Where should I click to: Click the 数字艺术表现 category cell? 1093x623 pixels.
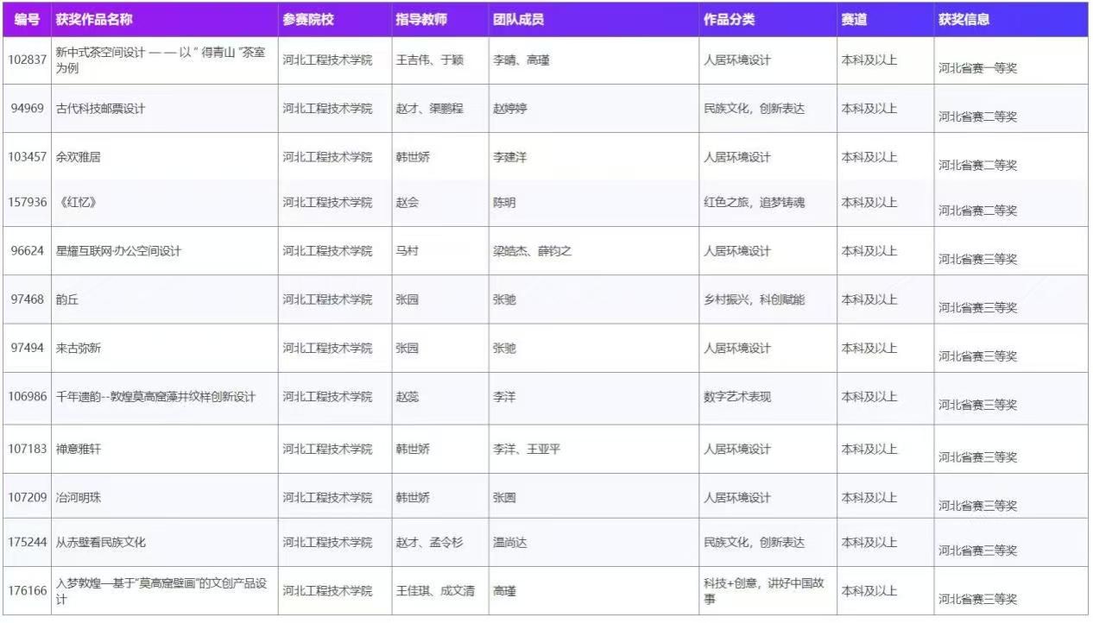(x=737, y=397)
